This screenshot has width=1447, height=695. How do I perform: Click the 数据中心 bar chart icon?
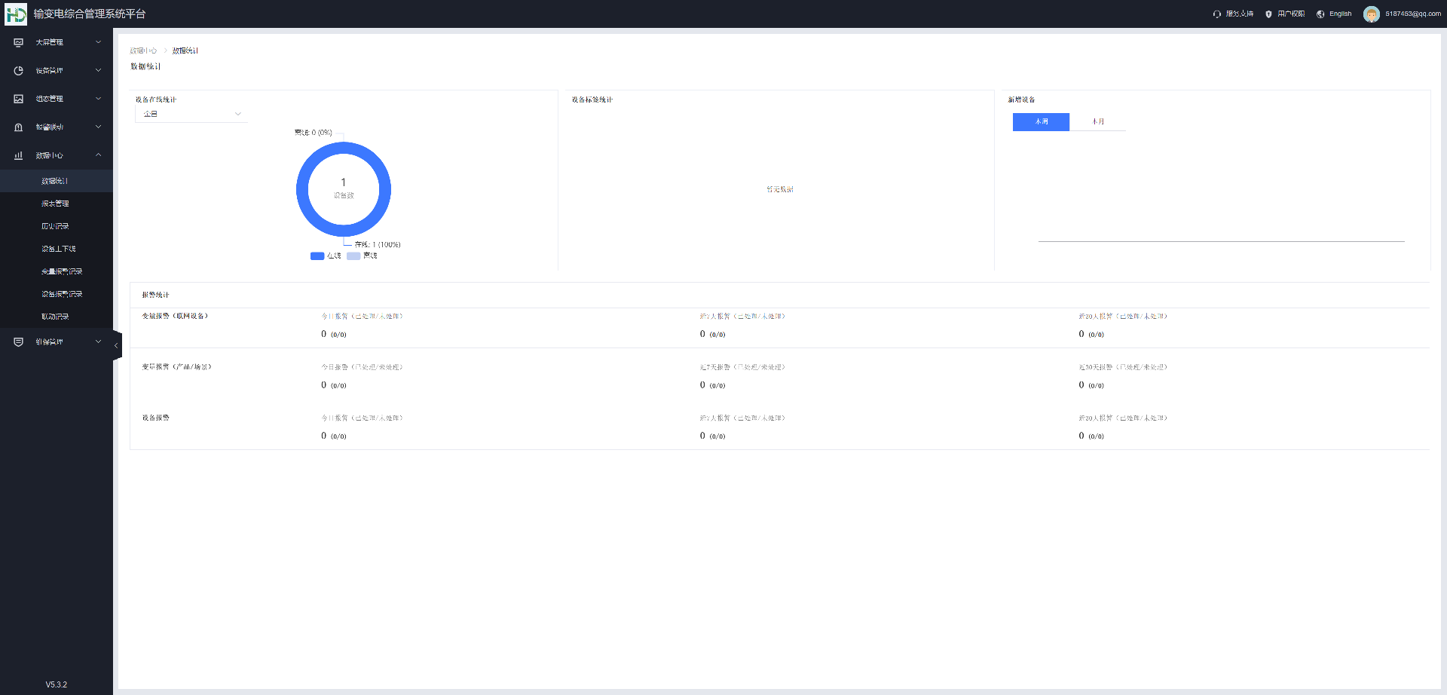(19, 155)
